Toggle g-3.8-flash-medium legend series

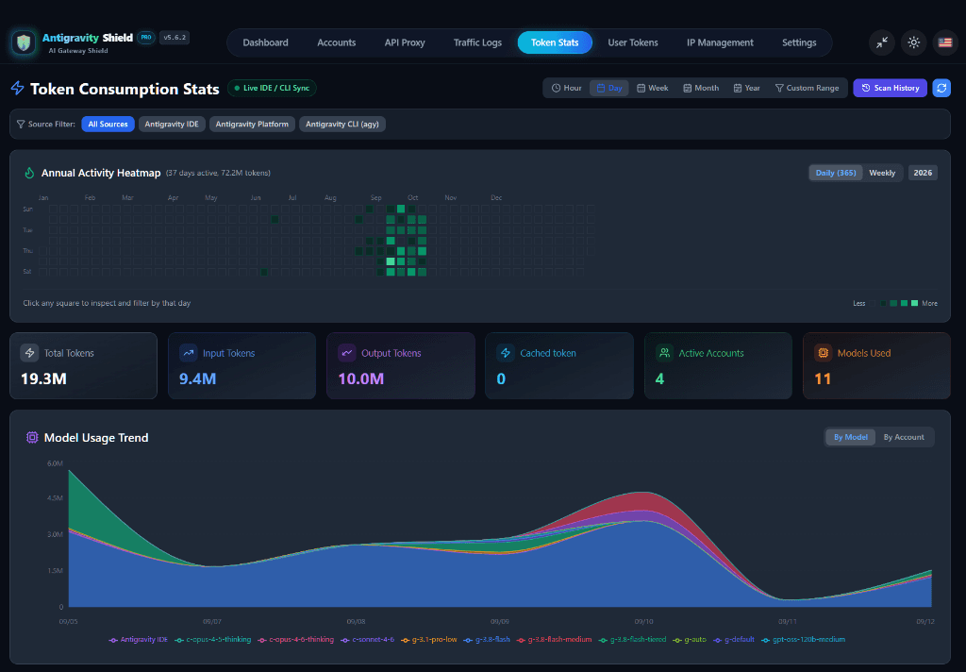coord(554,640)
